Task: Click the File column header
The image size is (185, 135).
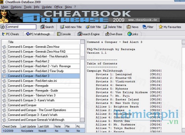Action: point(70,126)
